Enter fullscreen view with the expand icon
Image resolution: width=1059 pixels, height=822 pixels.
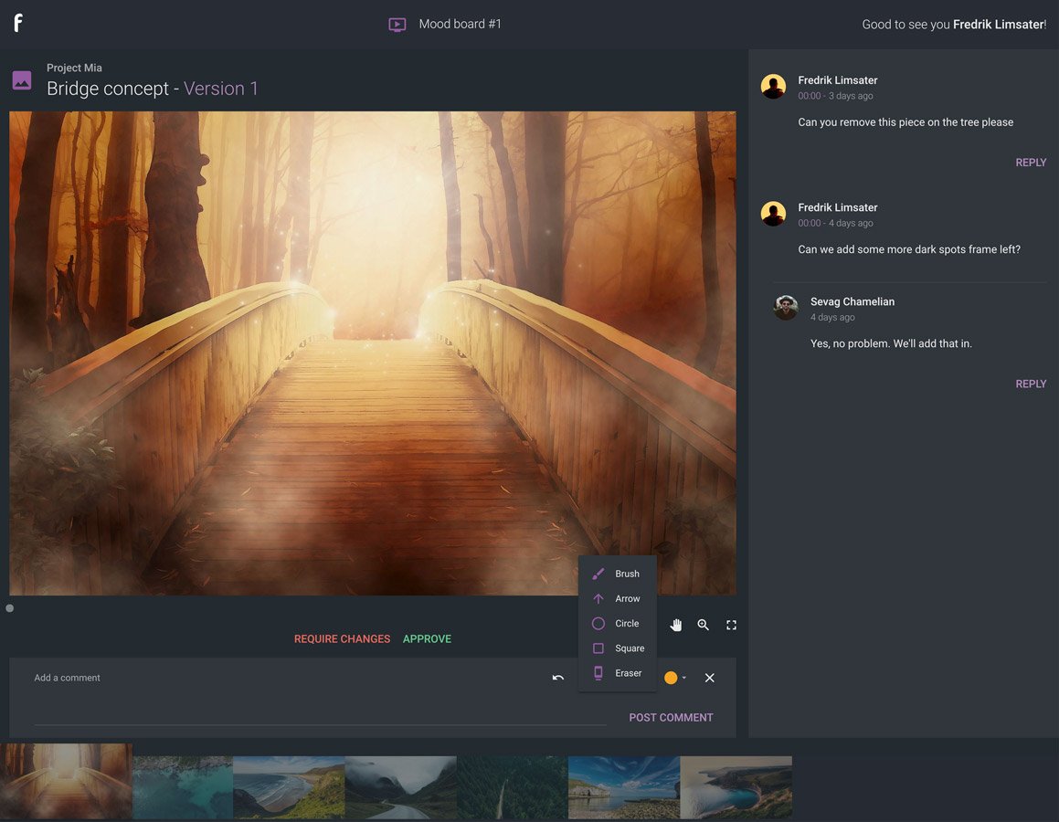[x=732, y=625]
